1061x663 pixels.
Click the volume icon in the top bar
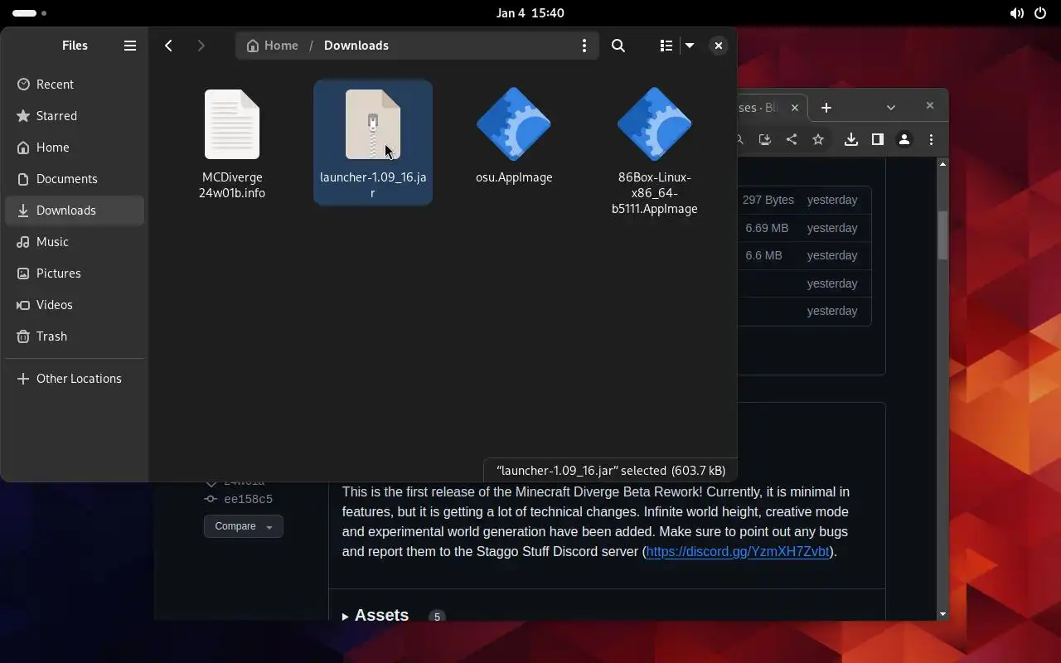point(1016,13)
